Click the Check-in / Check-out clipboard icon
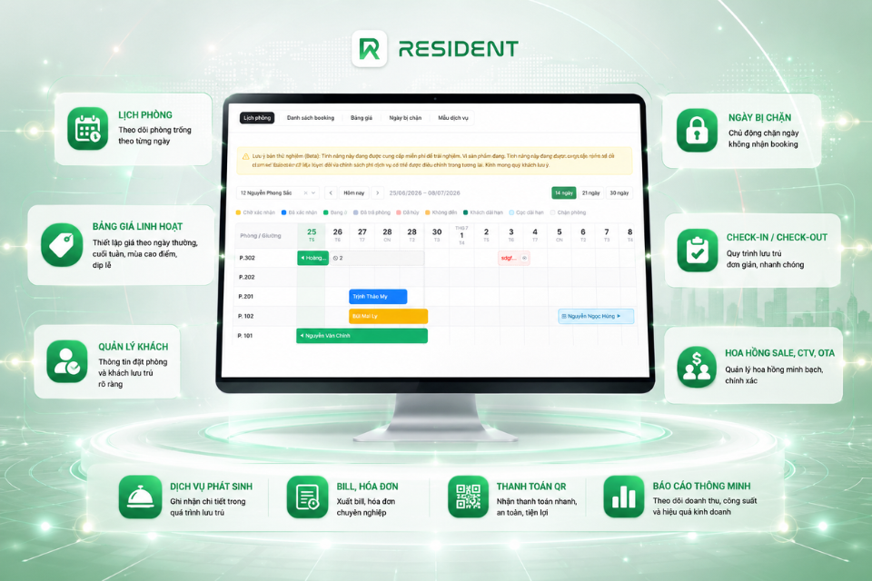The image size is (872, 581). click(x=698, y=250)
